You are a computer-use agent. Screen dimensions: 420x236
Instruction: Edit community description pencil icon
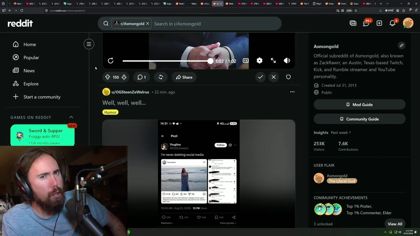tap(402, 46)
